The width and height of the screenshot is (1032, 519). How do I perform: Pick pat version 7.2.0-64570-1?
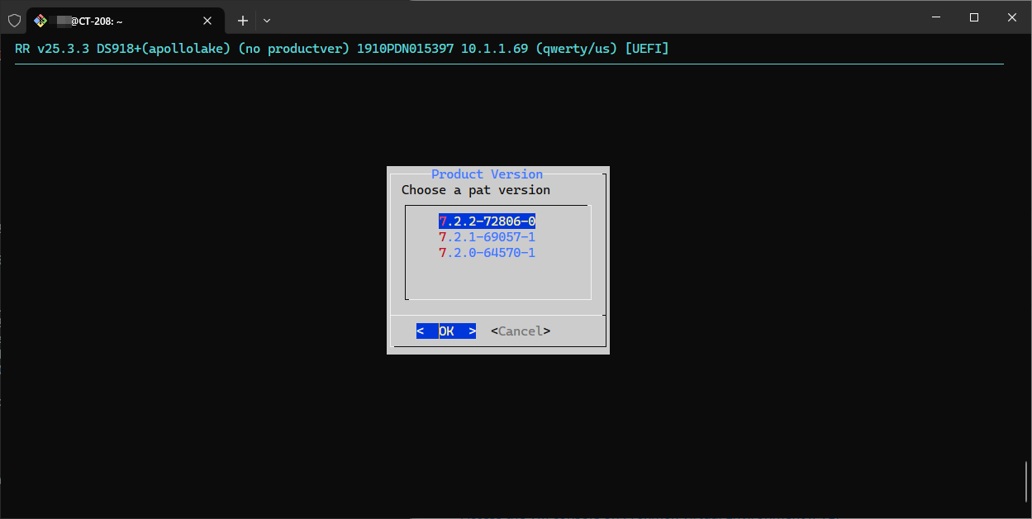(x=487, y=253)
